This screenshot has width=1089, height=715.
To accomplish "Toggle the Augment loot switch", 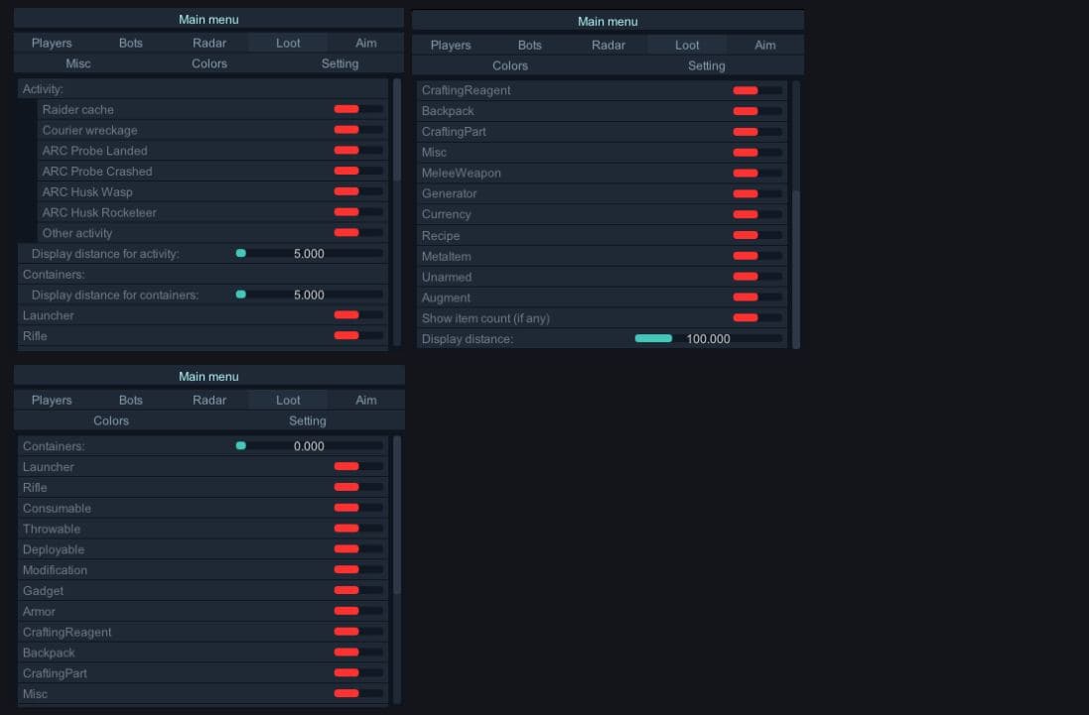I will (756, 298).
